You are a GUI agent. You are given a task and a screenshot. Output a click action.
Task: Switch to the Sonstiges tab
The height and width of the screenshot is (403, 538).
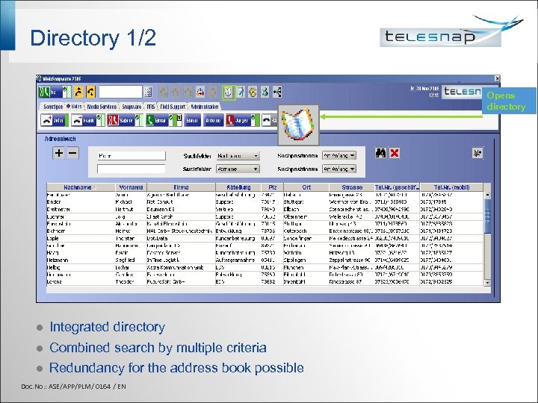coord(53,107)
